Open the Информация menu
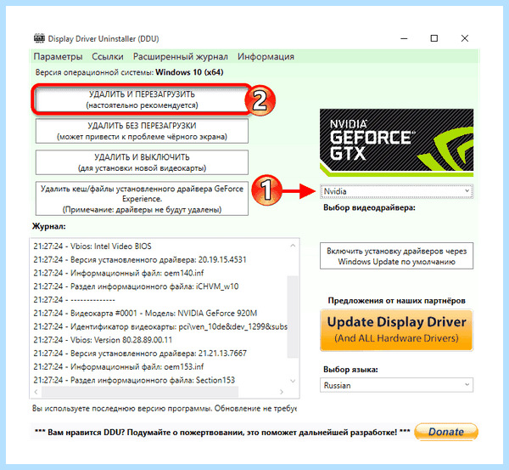 point(266,57)
